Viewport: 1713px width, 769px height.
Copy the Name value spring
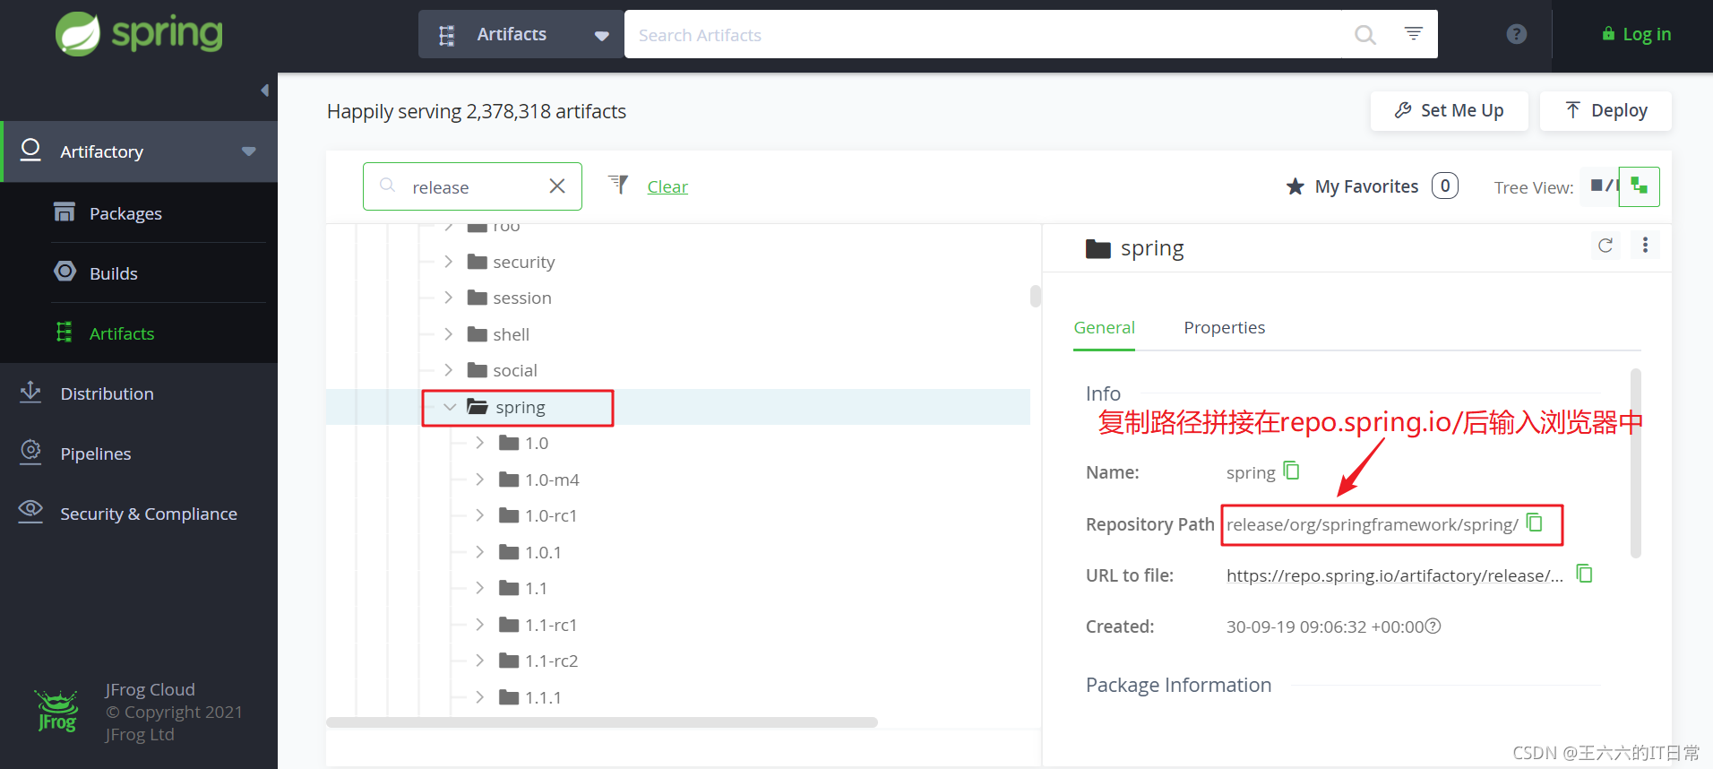(x=1291, y=471)
